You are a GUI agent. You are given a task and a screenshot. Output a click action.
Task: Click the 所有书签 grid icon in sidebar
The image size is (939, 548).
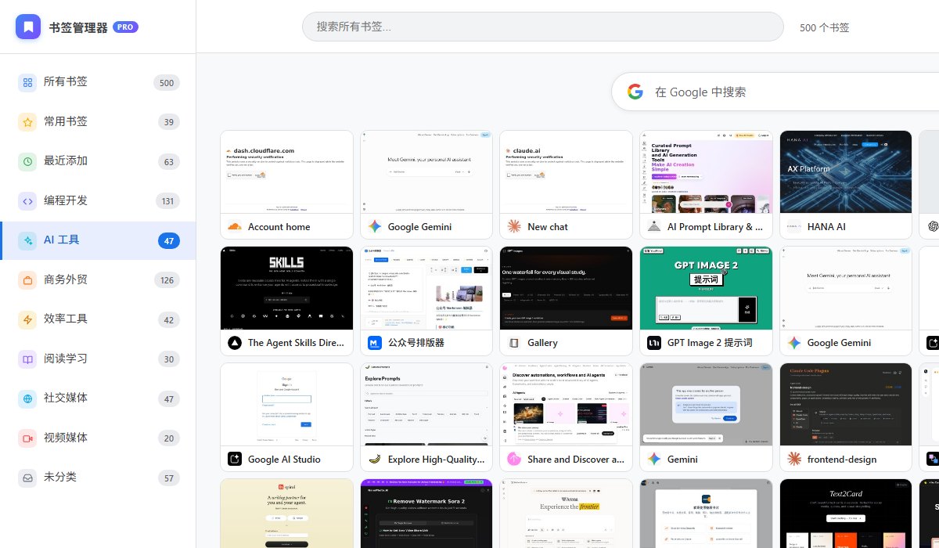pyautogui.click(x=27, y=82)
